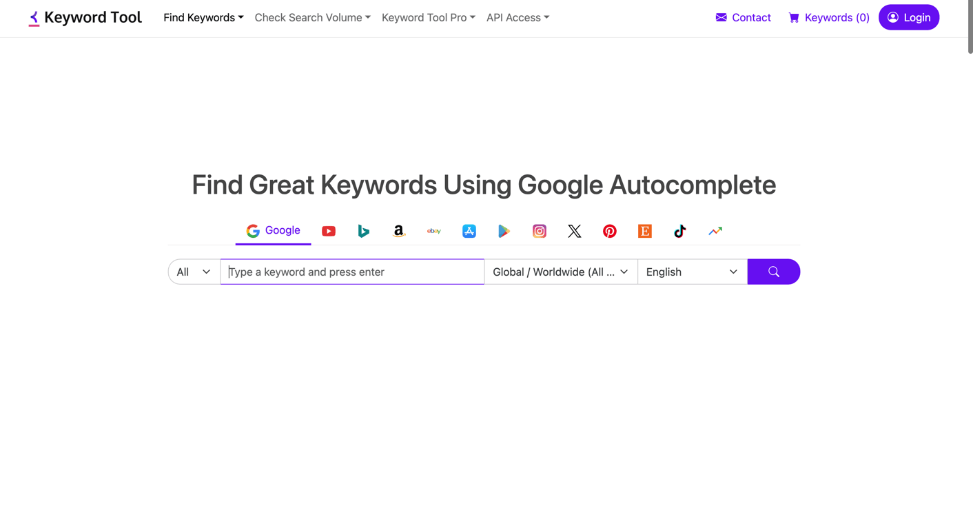Open TikTok keyword search
This screenshot has height=517, width=973.
tap(679, 231)
